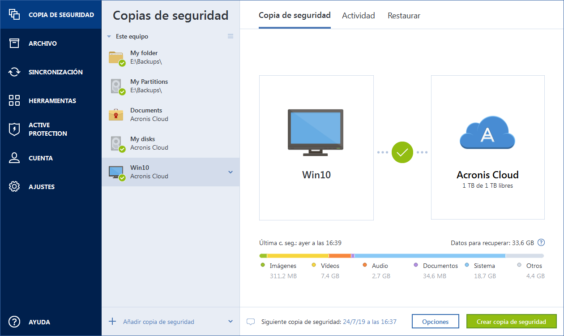Click the Opciones button
564x336 pixels.
(x=435, y=322)
